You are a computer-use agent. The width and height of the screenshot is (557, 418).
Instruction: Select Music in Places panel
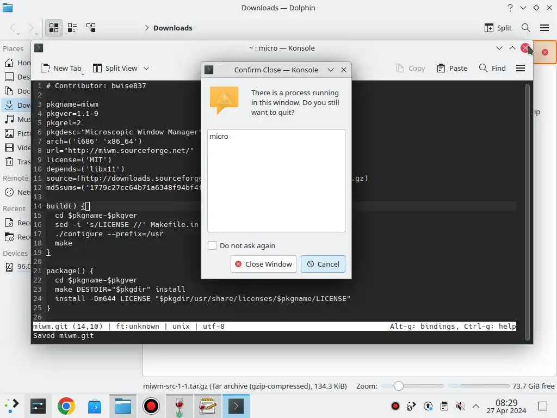[17, 119]
